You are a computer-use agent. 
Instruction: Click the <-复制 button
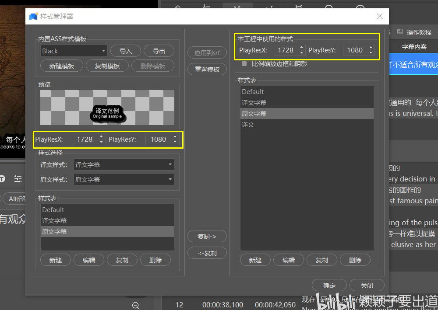pos(207,253)
